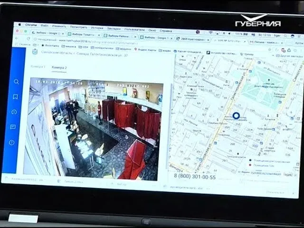Click the phone number 8 (800) 301-00-55
This screenshot has height=228, width=304.
(194, 177)
